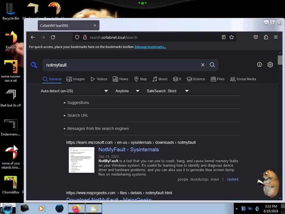Switch to the Files search tab
The width and height of the screenshot is (285, 214).
[x=218, y=79]
